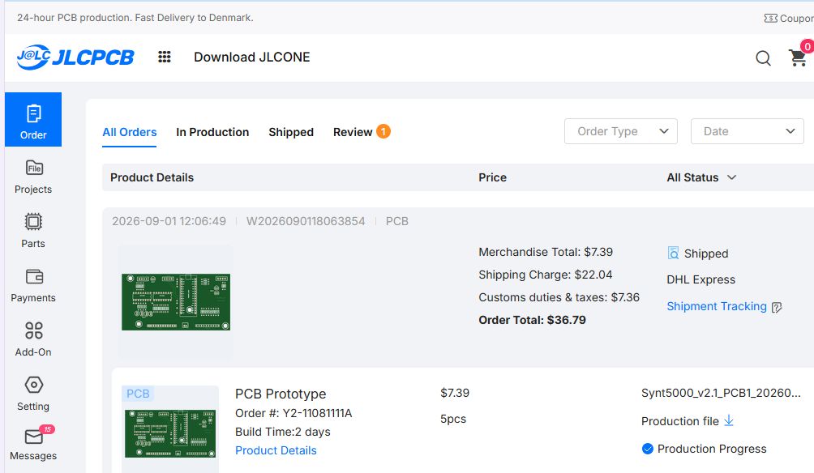Click the DHL Express carrier text
The image size is (814, 473).
(700, 279)
